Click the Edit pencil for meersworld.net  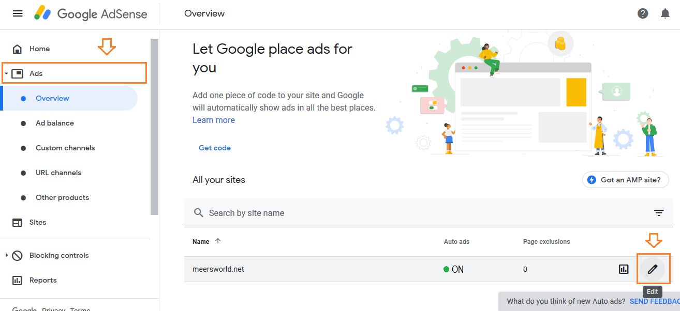coord(653,269)
